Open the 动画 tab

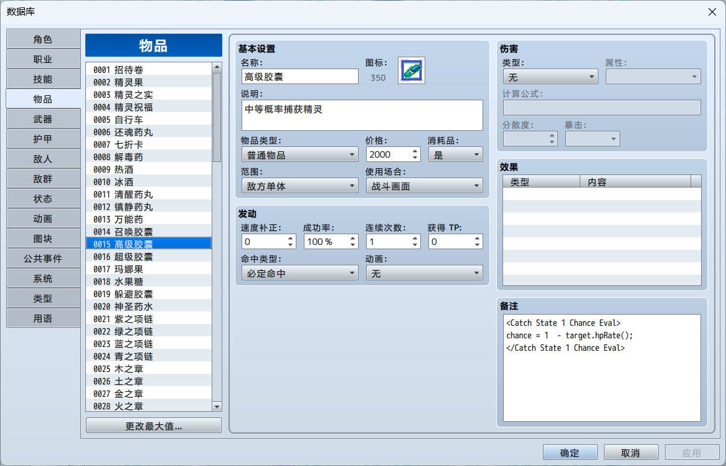pos(43,219)
